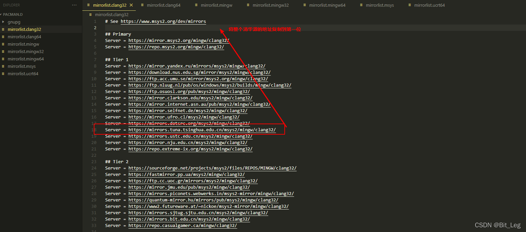Follow the repo.casualgamer.ca server link
This screenshot has height=232, width=526.
click(x=183, y=225)
